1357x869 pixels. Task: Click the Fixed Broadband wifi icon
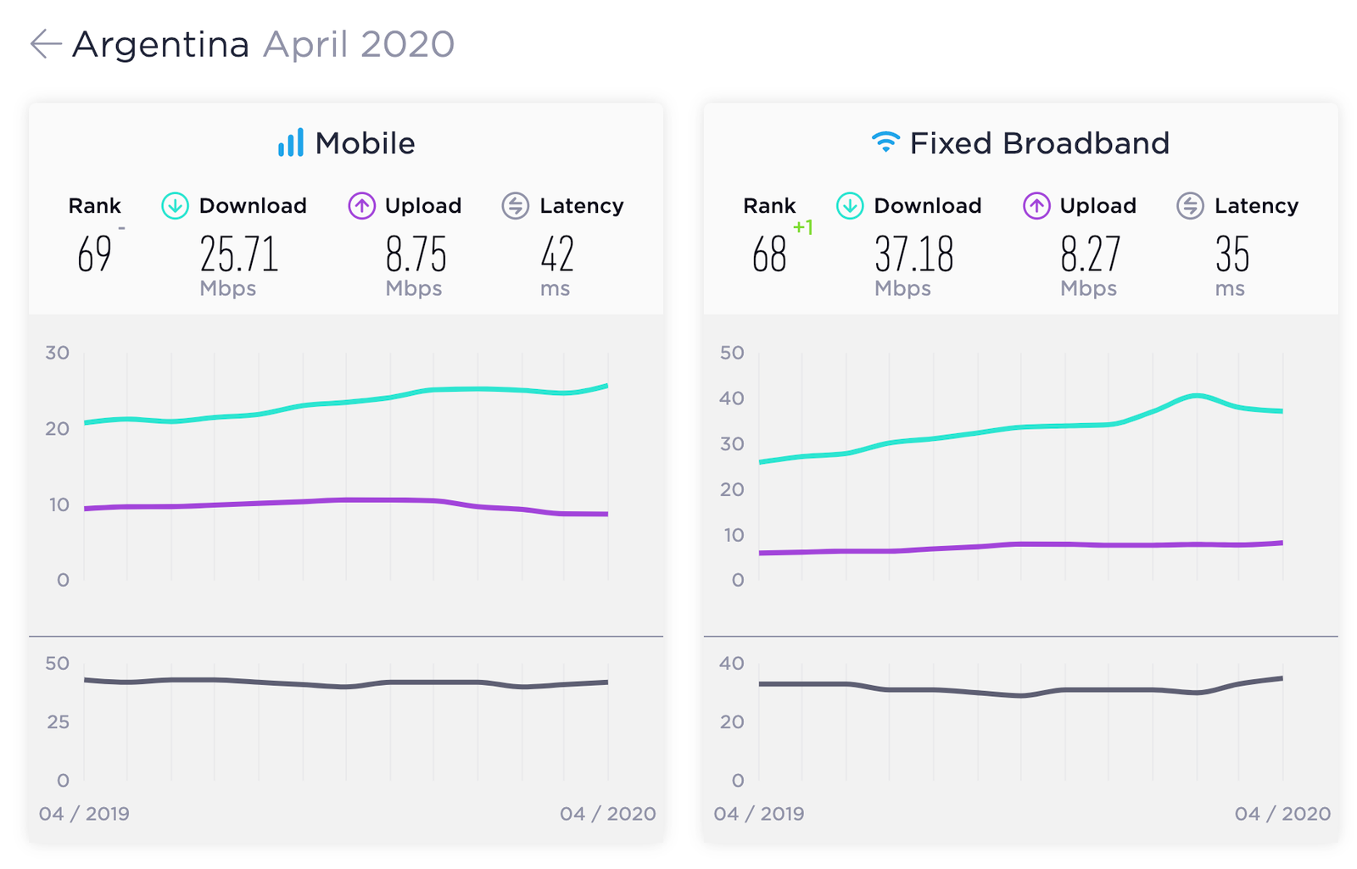885,142
